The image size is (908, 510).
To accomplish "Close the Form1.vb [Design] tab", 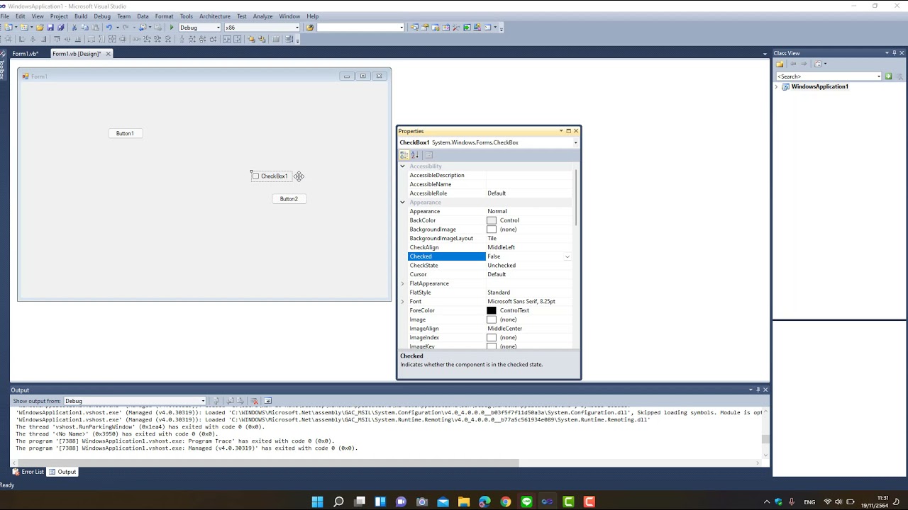I will pyautogui.click(x=109, y=54).
